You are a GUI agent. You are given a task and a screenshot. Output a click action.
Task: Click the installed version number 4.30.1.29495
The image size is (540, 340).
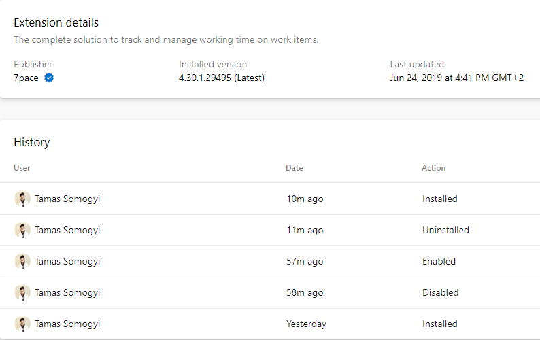(x=205, y=78)
